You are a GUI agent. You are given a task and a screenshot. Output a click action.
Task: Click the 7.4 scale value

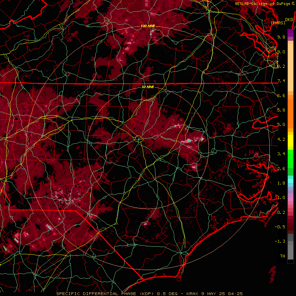(x=281, y=81)
